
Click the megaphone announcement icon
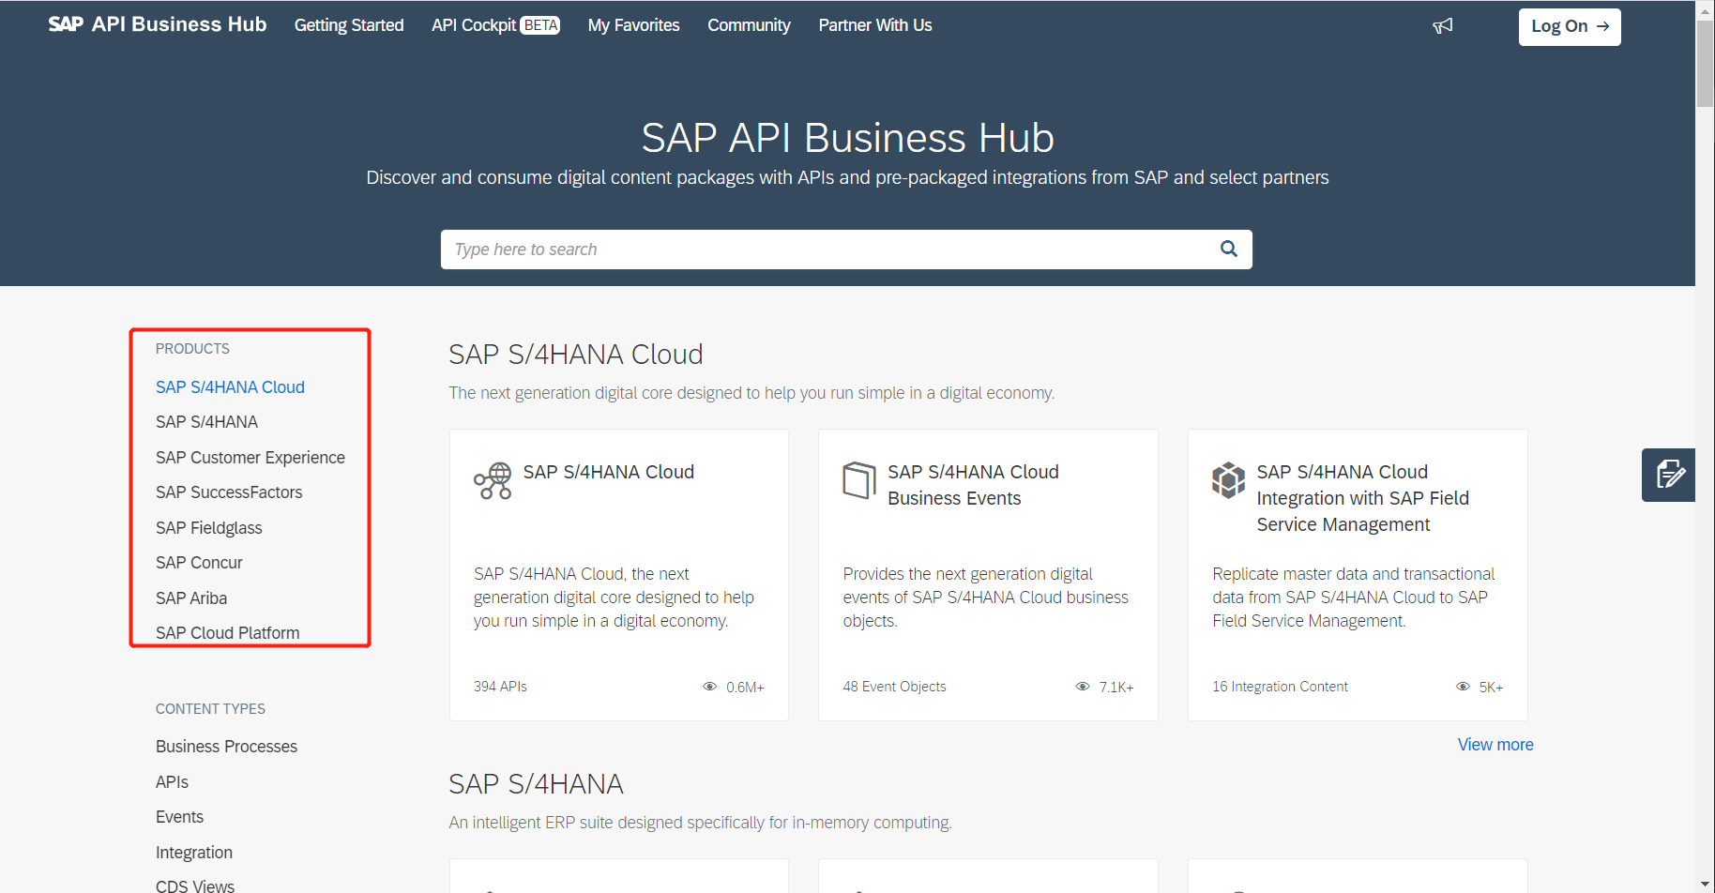(1442, 25)
